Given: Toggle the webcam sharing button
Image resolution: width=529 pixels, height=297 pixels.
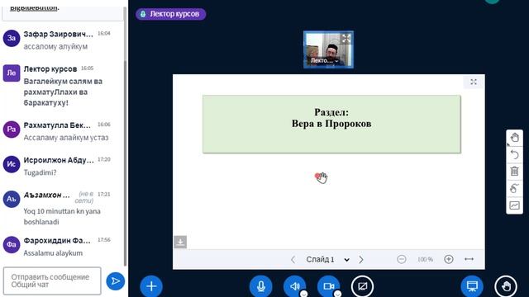Looking at the screenshot, I should [x=328, y=286].
